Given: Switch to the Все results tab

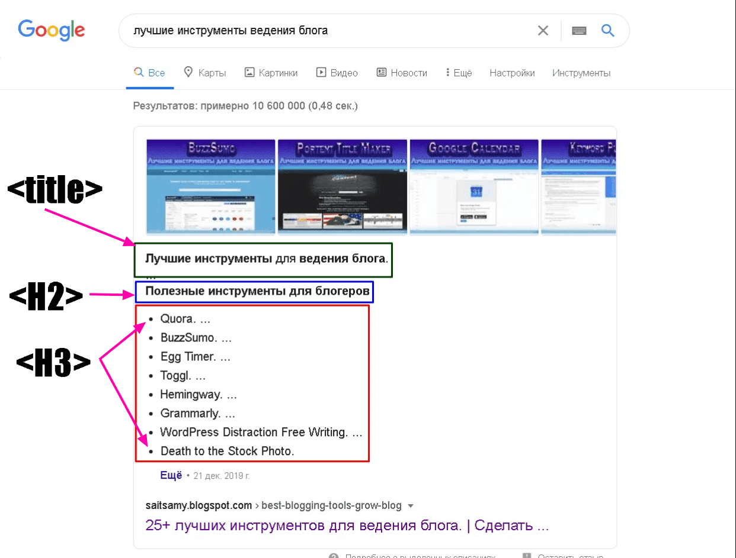Looking at the screenshot, I should [150, 72].
